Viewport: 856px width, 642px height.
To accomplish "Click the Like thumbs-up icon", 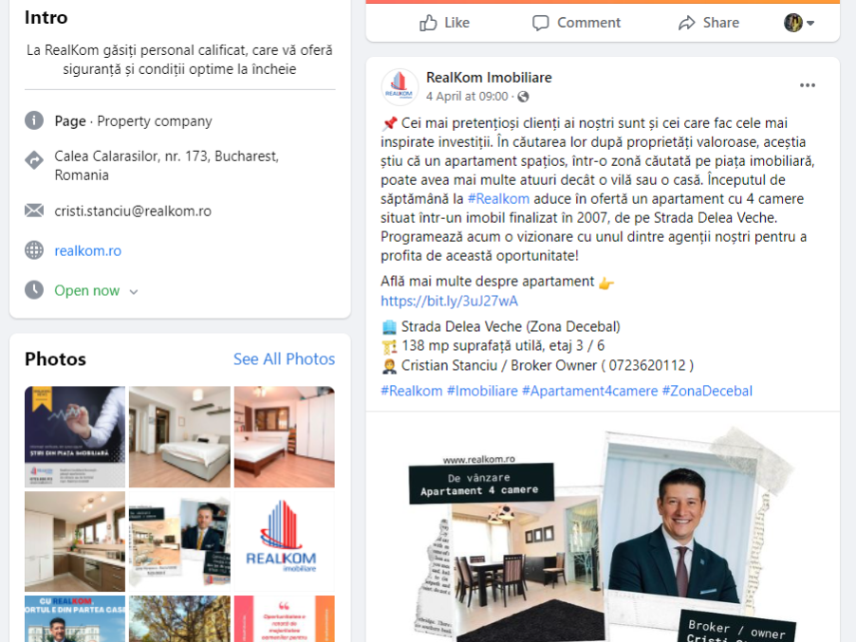I will (428, 23).
